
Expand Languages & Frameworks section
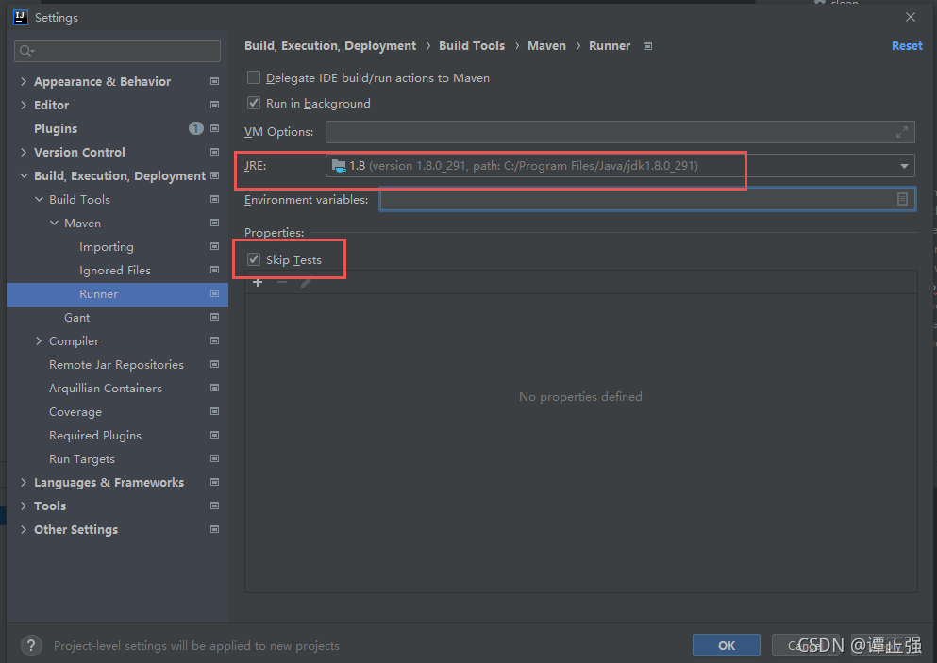coord(24,483)
